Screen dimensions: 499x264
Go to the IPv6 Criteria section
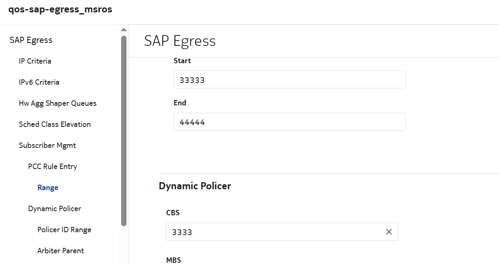click(x=39, y=82)
